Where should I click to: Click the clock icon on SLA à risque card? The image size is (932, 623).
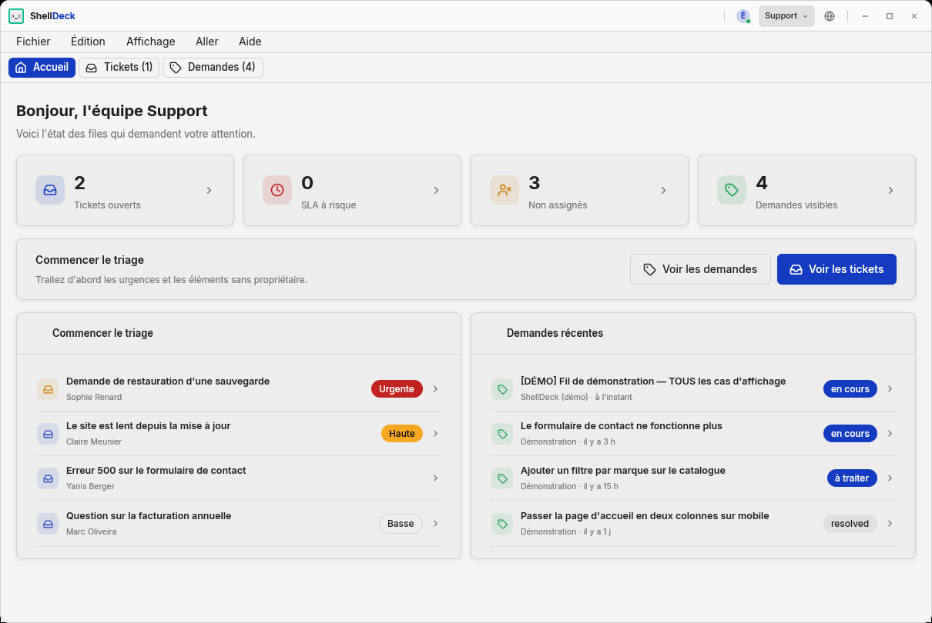coord(277,190)
